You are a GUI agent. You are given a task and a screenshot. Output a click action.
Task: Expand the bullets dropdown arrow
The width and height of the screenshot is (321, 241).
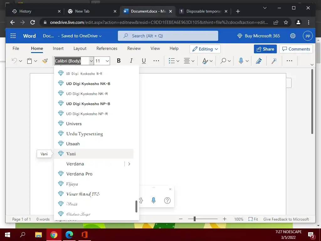coord(178,61)
